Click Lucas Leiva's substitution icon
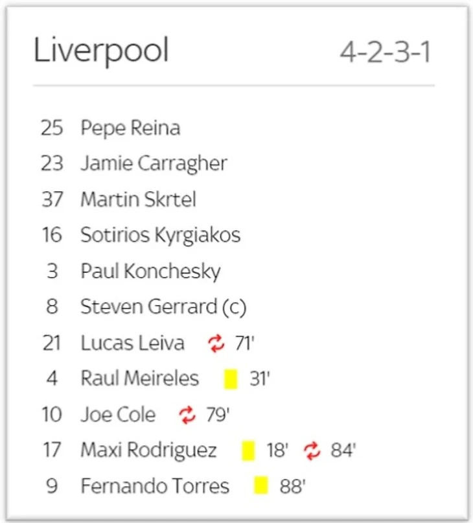The image size is (473, 523). coord(216,343)
